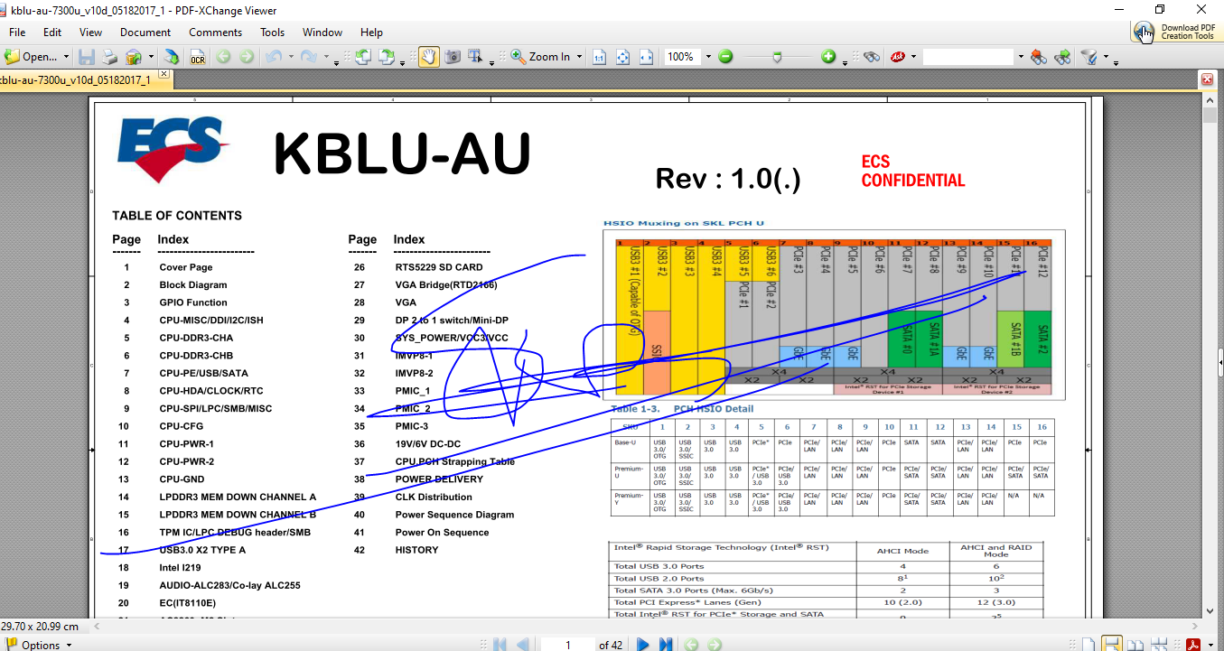Open the Comments menu
The height and width of the screenshot is (651, 1224).
click(215, 33)
